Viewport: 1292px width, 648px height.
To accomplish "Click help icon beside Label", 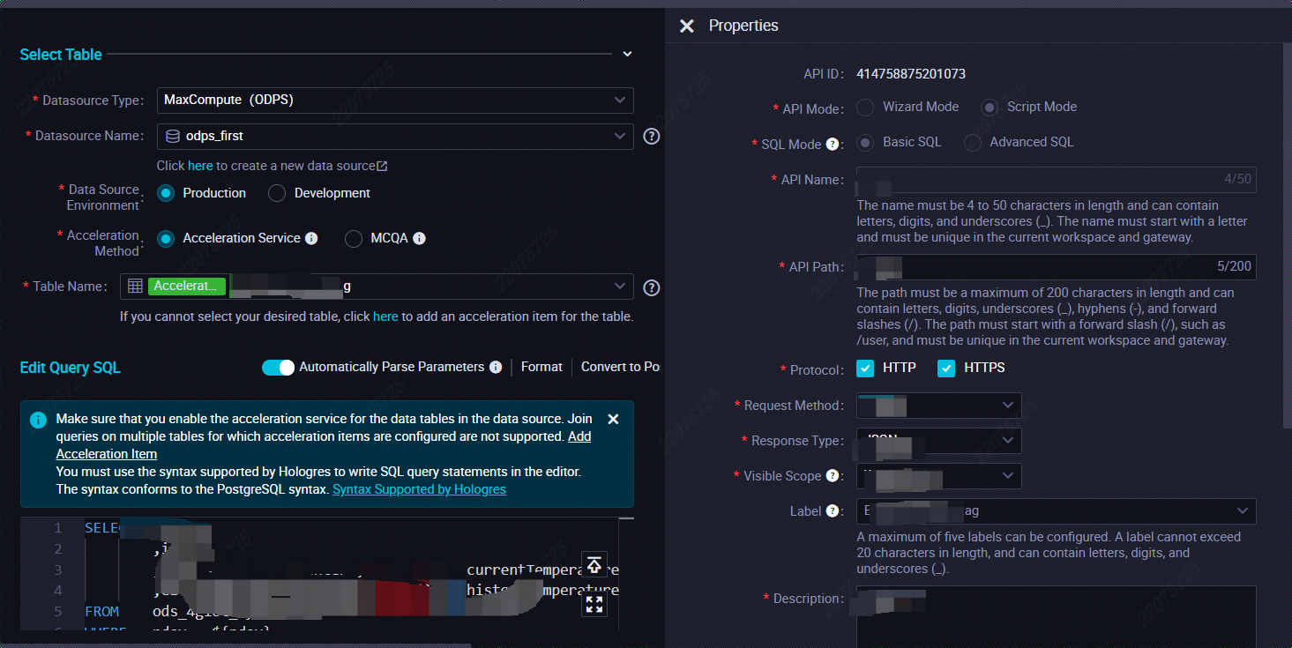I will click(832, 511).
